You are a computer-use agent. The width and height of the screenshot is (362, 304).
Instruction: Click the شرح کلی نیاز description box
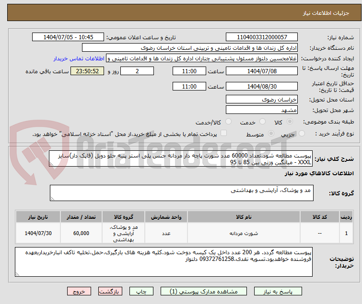(x=181, y=158)
